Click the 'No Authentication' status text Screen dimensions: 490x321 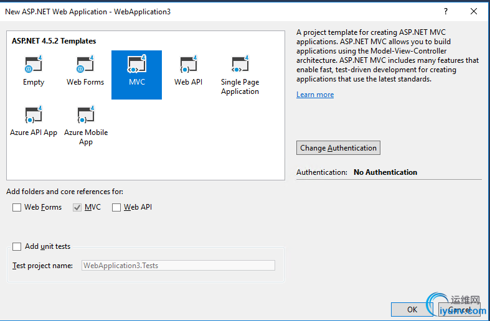(385, 172)
